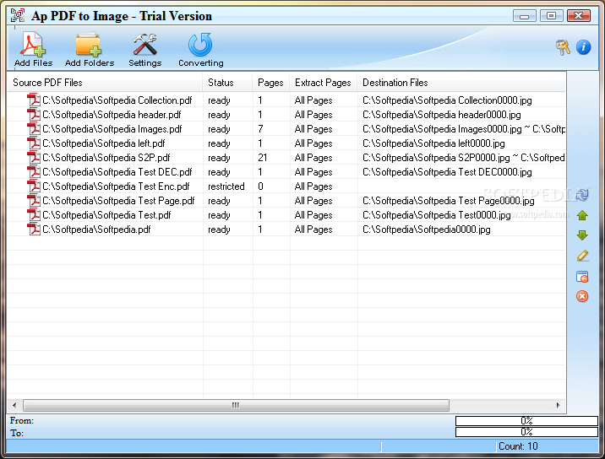This screenshot has width=605, height=459.
Task: Click PDF icon of Softpedia Collection.pdf
Action: [34, 100]
